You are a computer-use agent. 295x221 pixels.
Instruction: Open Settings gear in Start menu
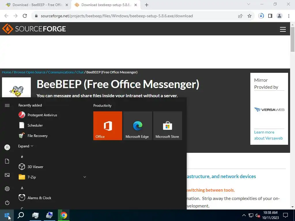7,189
